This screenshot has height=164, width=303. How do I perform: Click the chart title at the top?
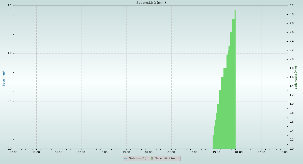point(151,3)
